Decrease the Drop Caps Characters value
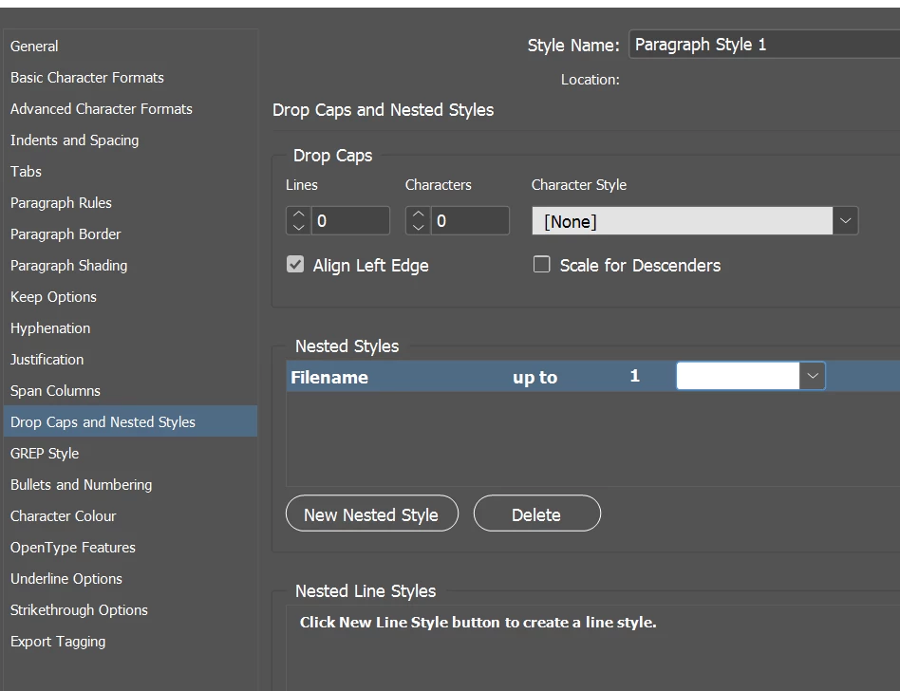 [418, 227]
